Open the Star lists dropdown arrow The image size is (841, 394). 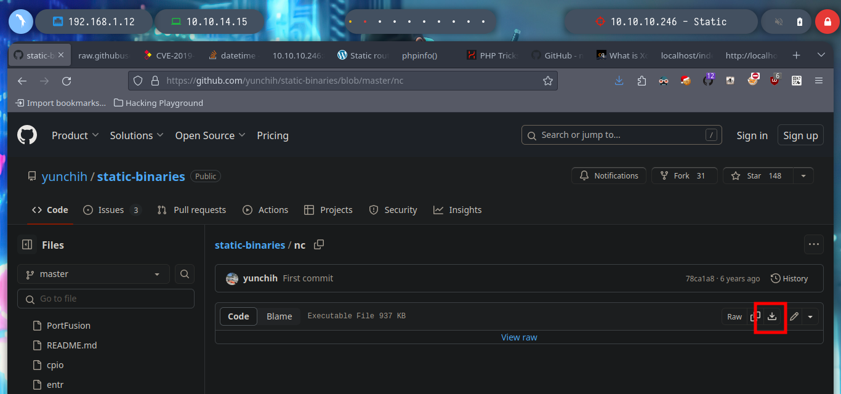(x=803, y=175)
